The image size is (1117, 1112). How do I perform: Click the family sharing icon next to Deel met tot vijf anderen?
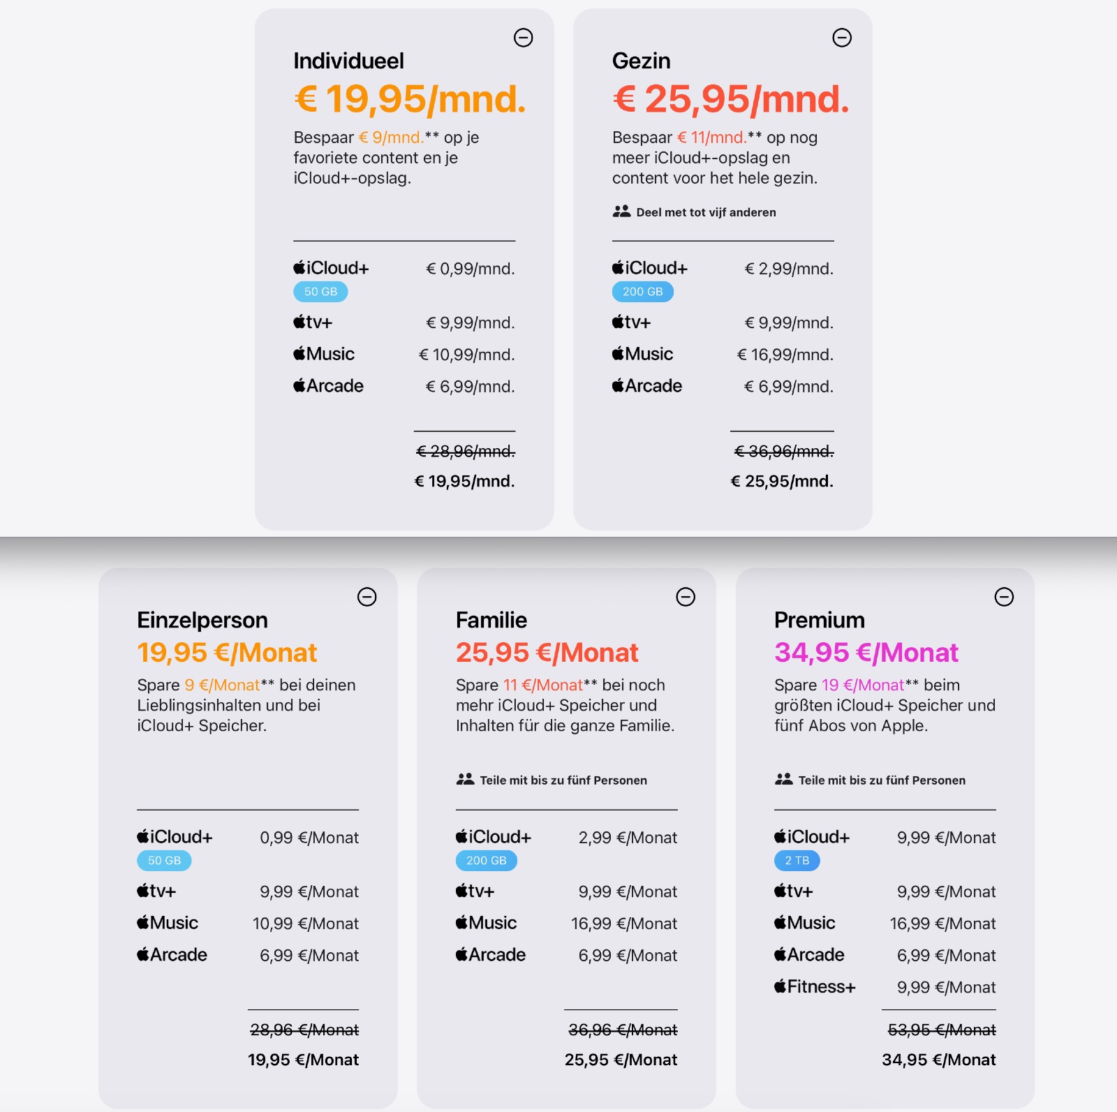coord(621,211)
